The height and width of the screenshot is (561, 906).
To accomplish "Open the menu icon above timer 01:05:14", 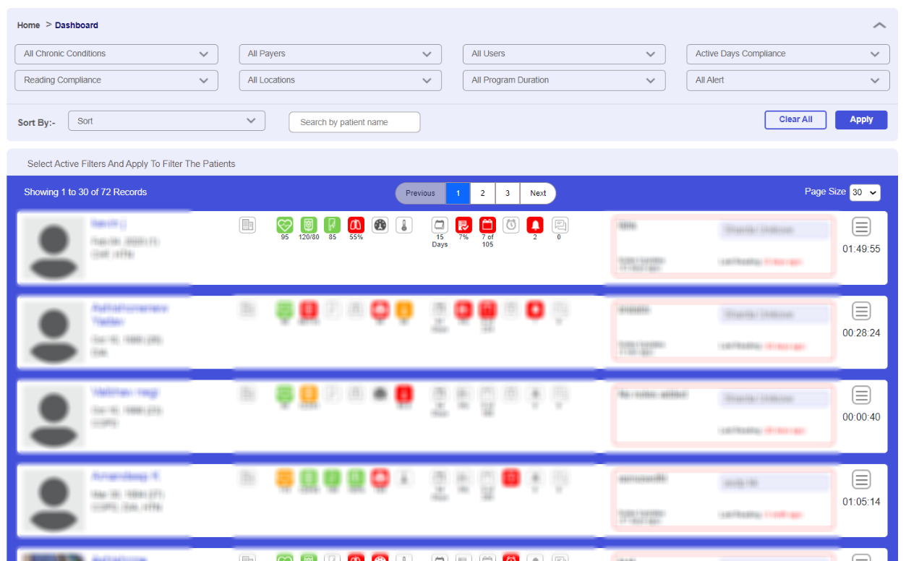I will pos(861,479).
